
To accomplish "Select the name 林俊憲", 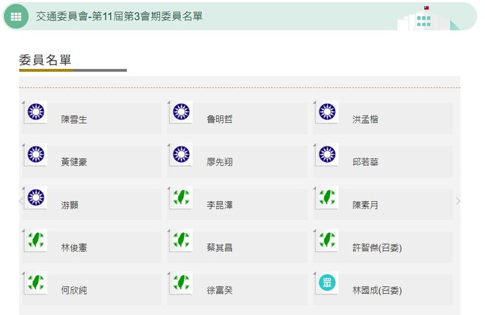I will pos(74,248).
